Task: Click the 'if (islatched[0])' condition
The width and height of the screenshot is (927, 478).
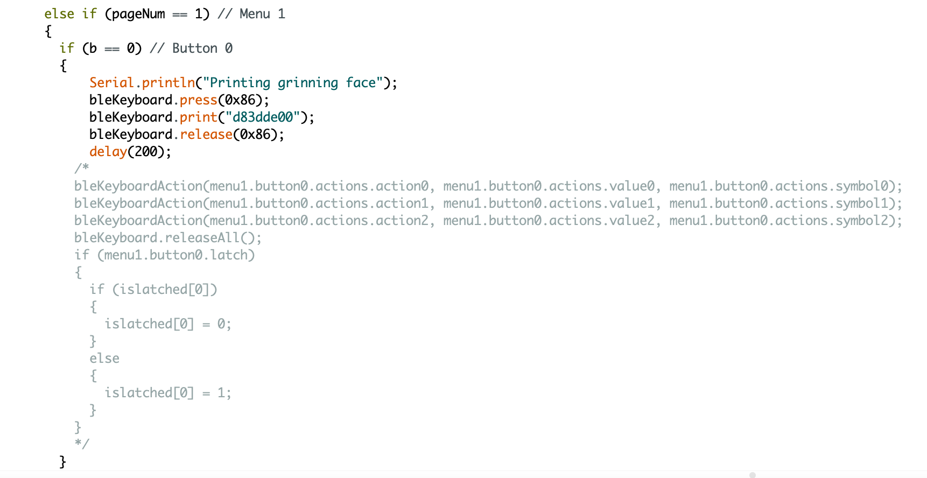Action: [x=153, y=290]
